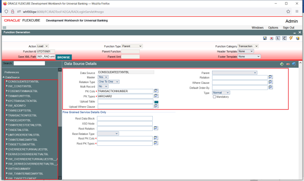Open the Multi Record dropdown
304x181 pixels.
[103, 86]
